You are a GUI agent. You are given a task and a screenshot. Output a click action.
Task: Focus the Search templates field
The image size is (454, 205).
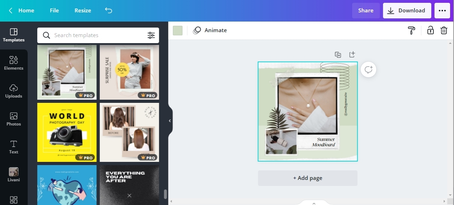coord(98,35)
